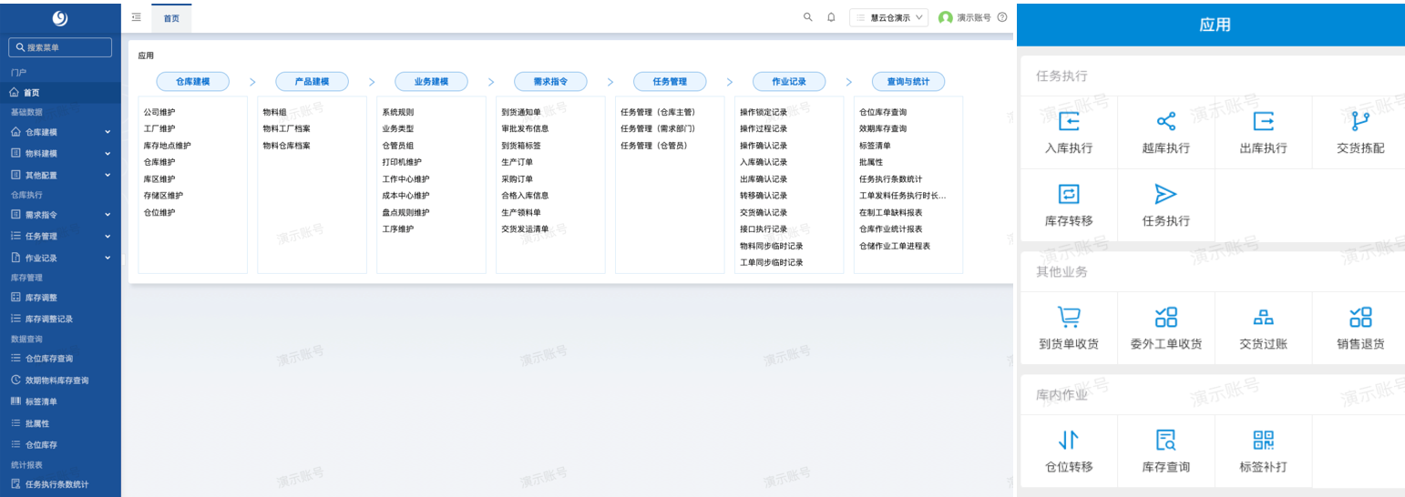Click the 作业记录 flow step button
Viewport: 1405px width, 497px height.
789,81
